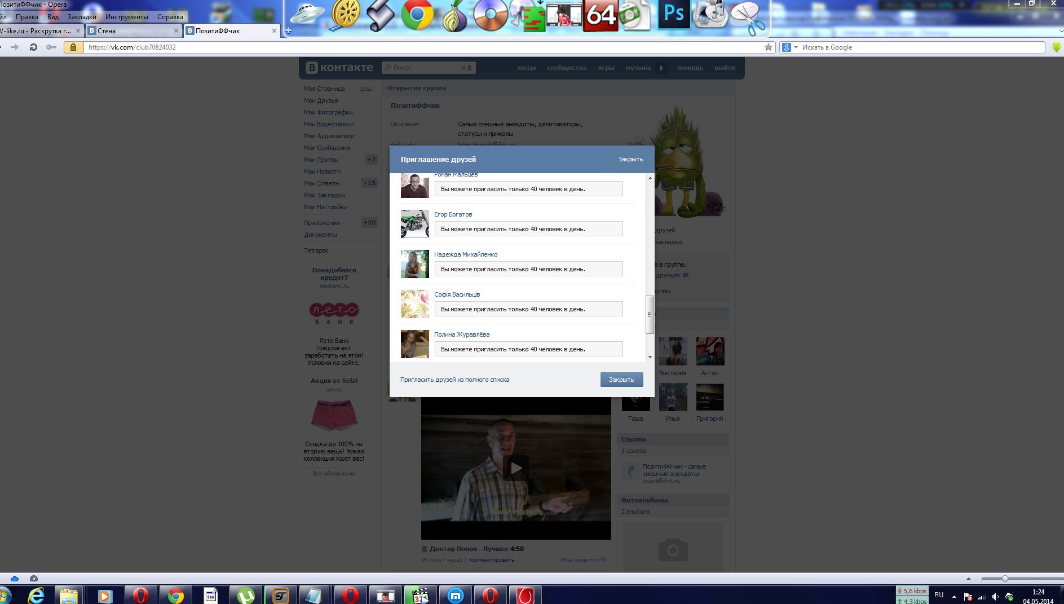The width and height of the screenshot is (1064, 604).
Task: Open Maxthon browser on the taskbar
Action: click(455, 596)
